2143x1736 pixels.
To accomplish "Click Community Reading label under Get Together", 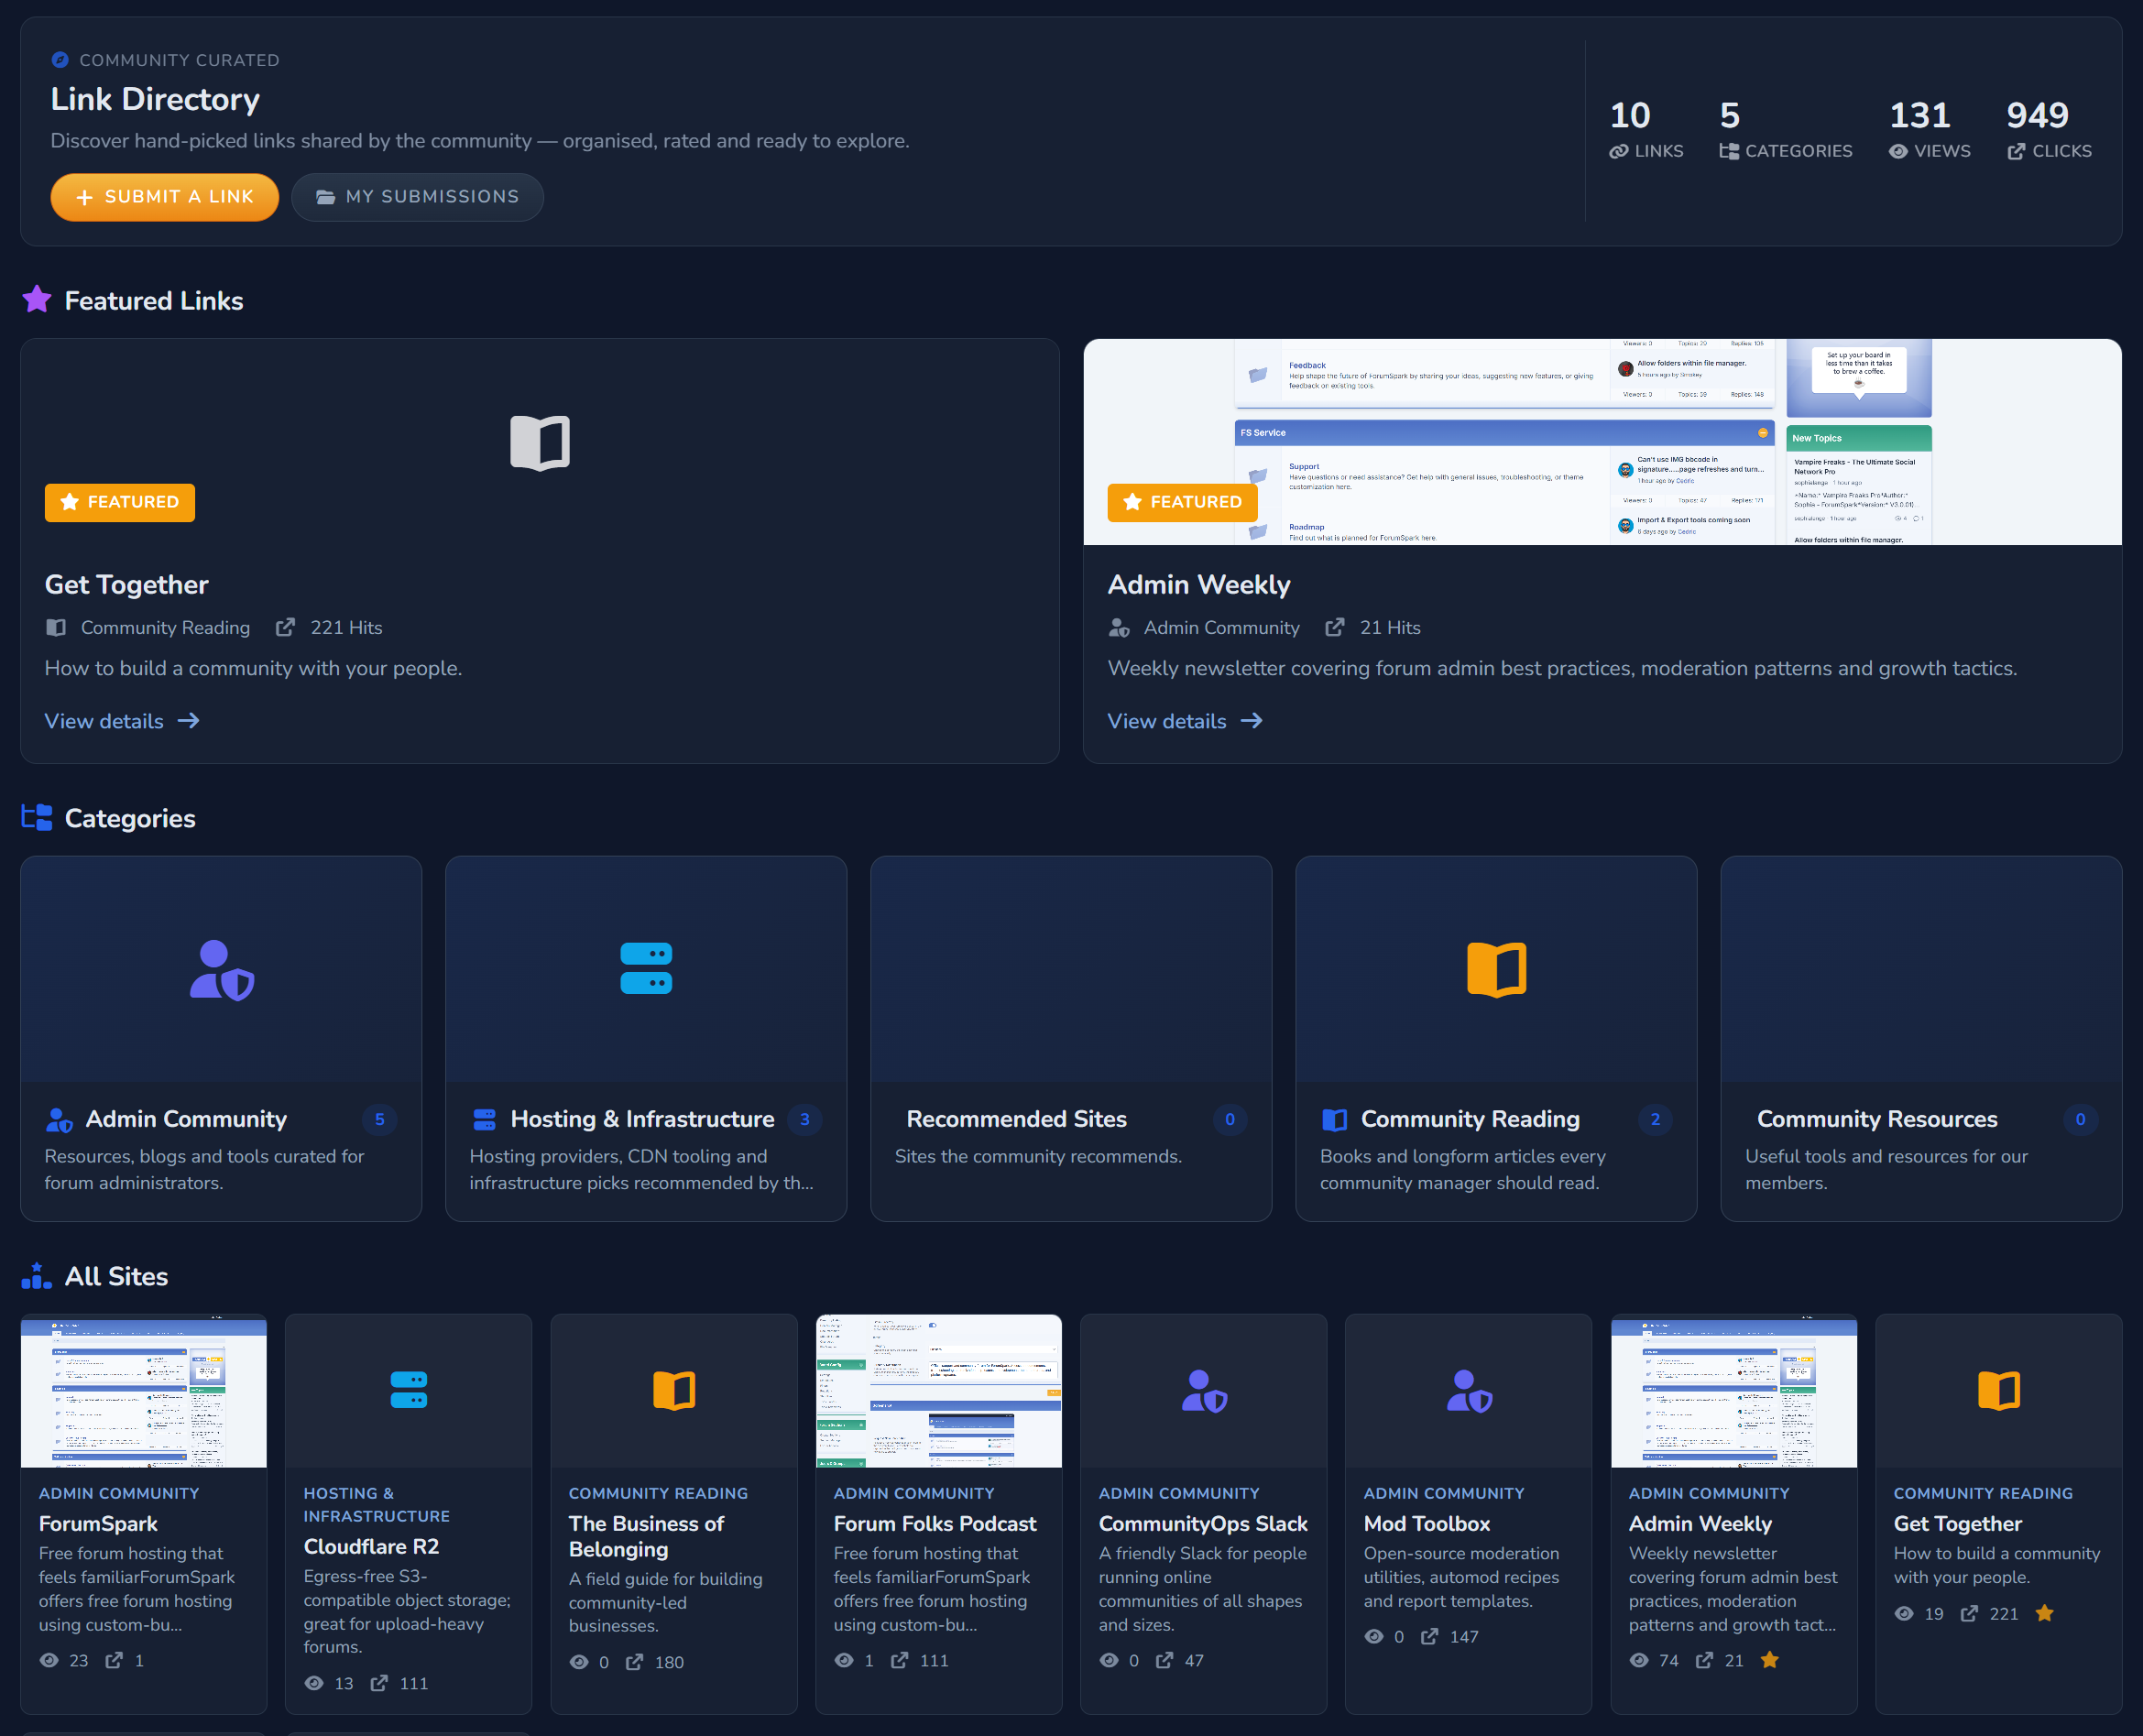I will [x=165, y=627].
